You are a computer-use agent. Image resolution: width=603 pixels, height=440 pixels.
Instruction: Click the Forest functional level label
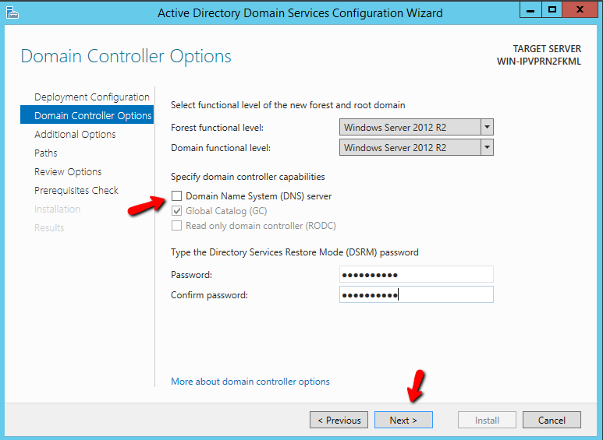point(217,128)
